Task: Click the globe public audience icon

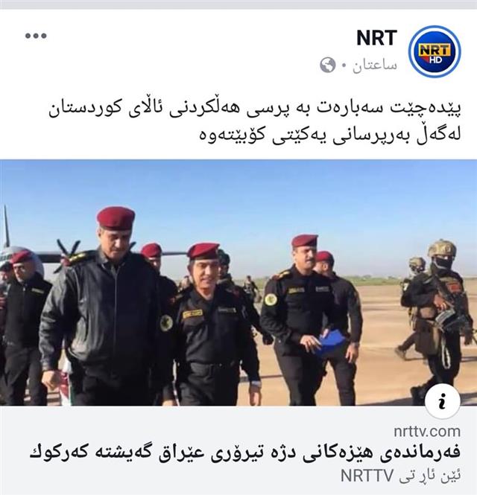Action: [327, 65]
